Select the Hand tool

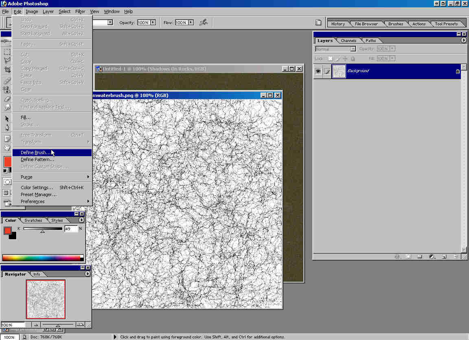pos(7,148)
